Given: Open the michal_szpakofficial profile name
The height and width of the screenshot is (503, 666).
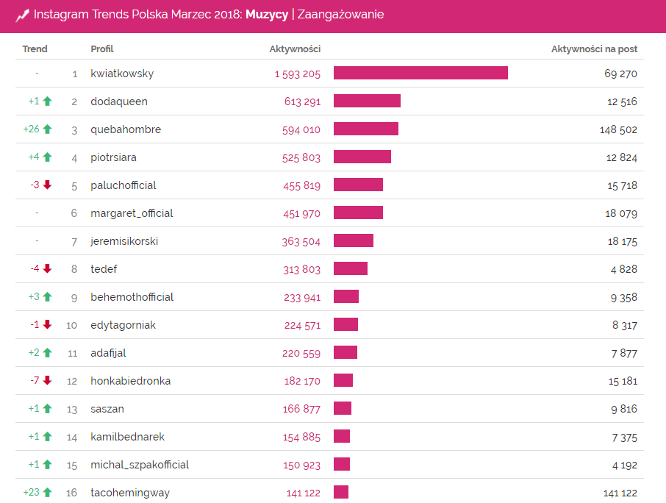Looking at the screenshot, I should click(x=140, y=465).
